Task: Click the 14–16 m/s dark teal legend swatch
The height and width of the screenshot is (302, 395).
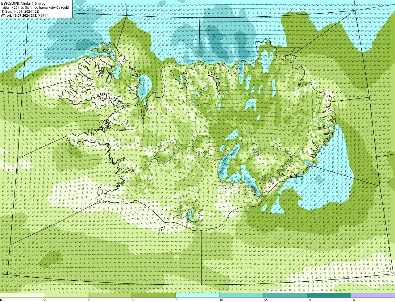Action: pyautogui.click(x=329, y=295)
